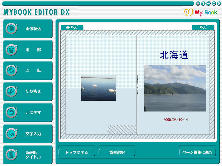Click the image import folder icon

(11, 29)
